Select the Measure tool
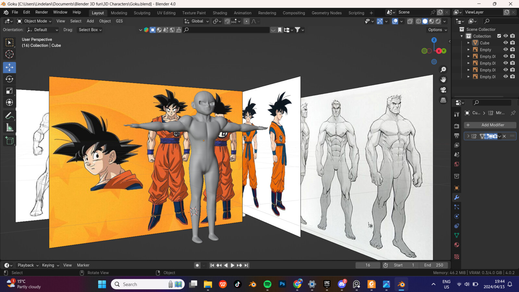The width and height of the screenshot is (519, 292). pos(9,128)
